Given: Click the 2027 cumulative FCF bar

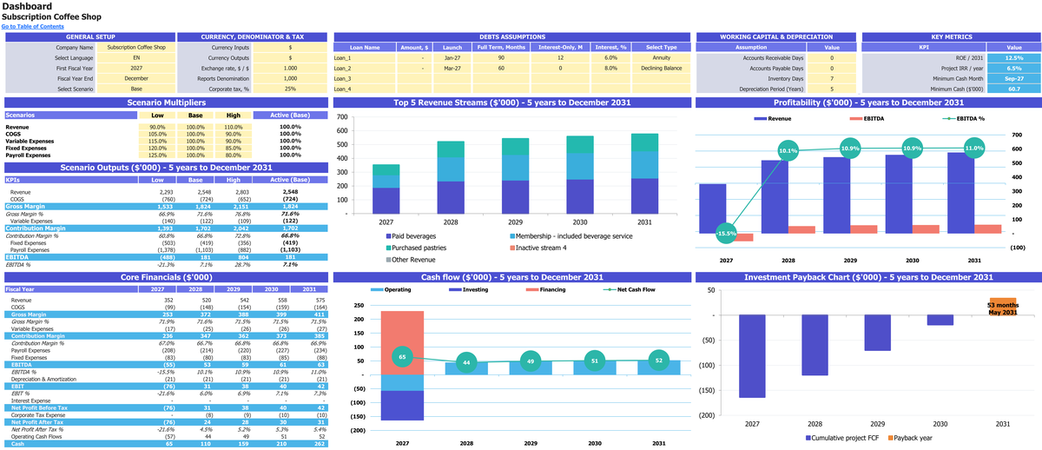Looking at the screenshot, I should [x=752, y=356].
